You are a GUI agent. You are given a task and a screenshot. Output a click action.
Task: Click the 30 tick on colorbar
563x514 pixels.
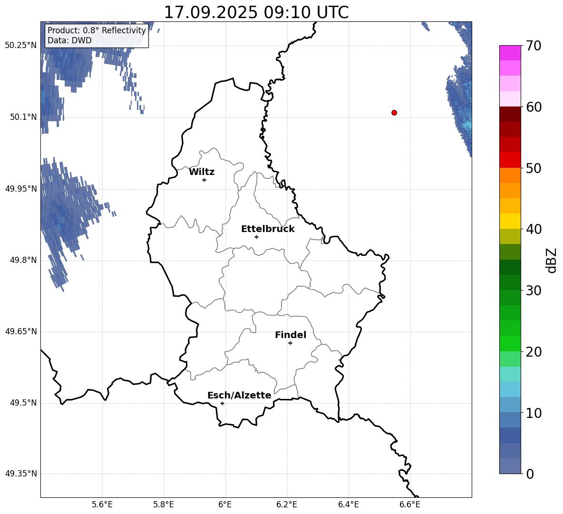534,291
